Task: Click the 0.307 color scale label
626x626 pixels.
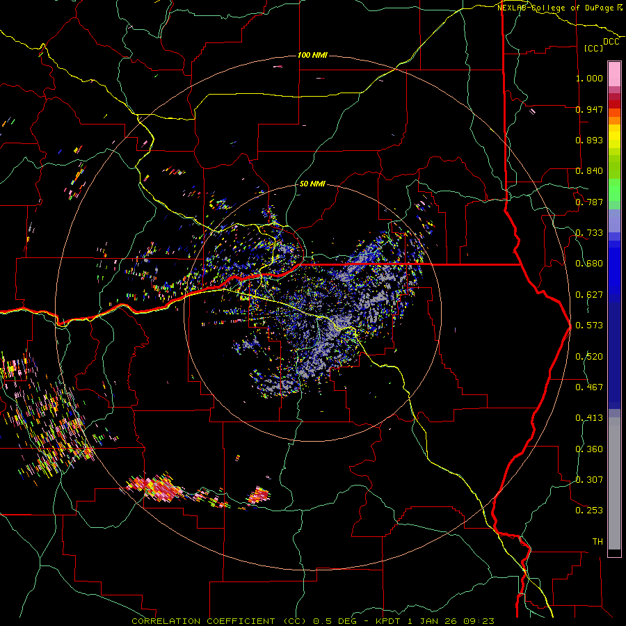Action: point(589,480)
